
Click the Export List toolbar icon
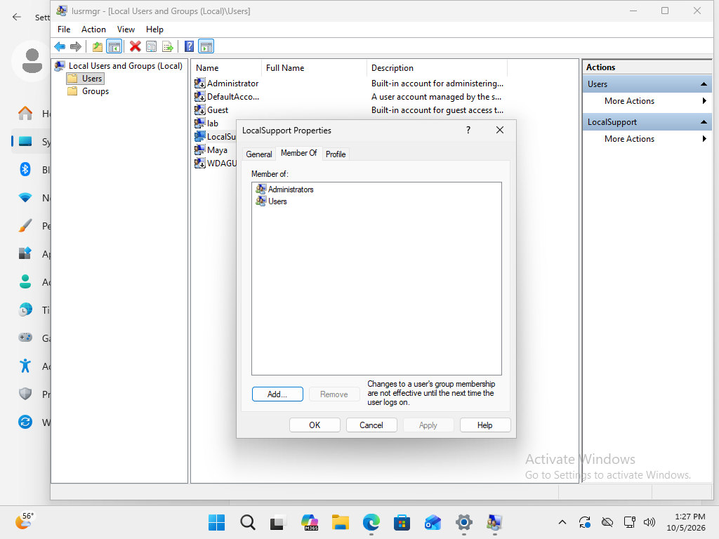tap(168, 46)
